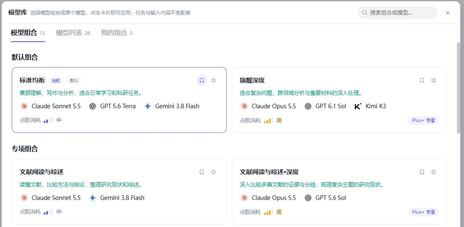Click GPT 5.6 Sol logo icon

(308, 198)
